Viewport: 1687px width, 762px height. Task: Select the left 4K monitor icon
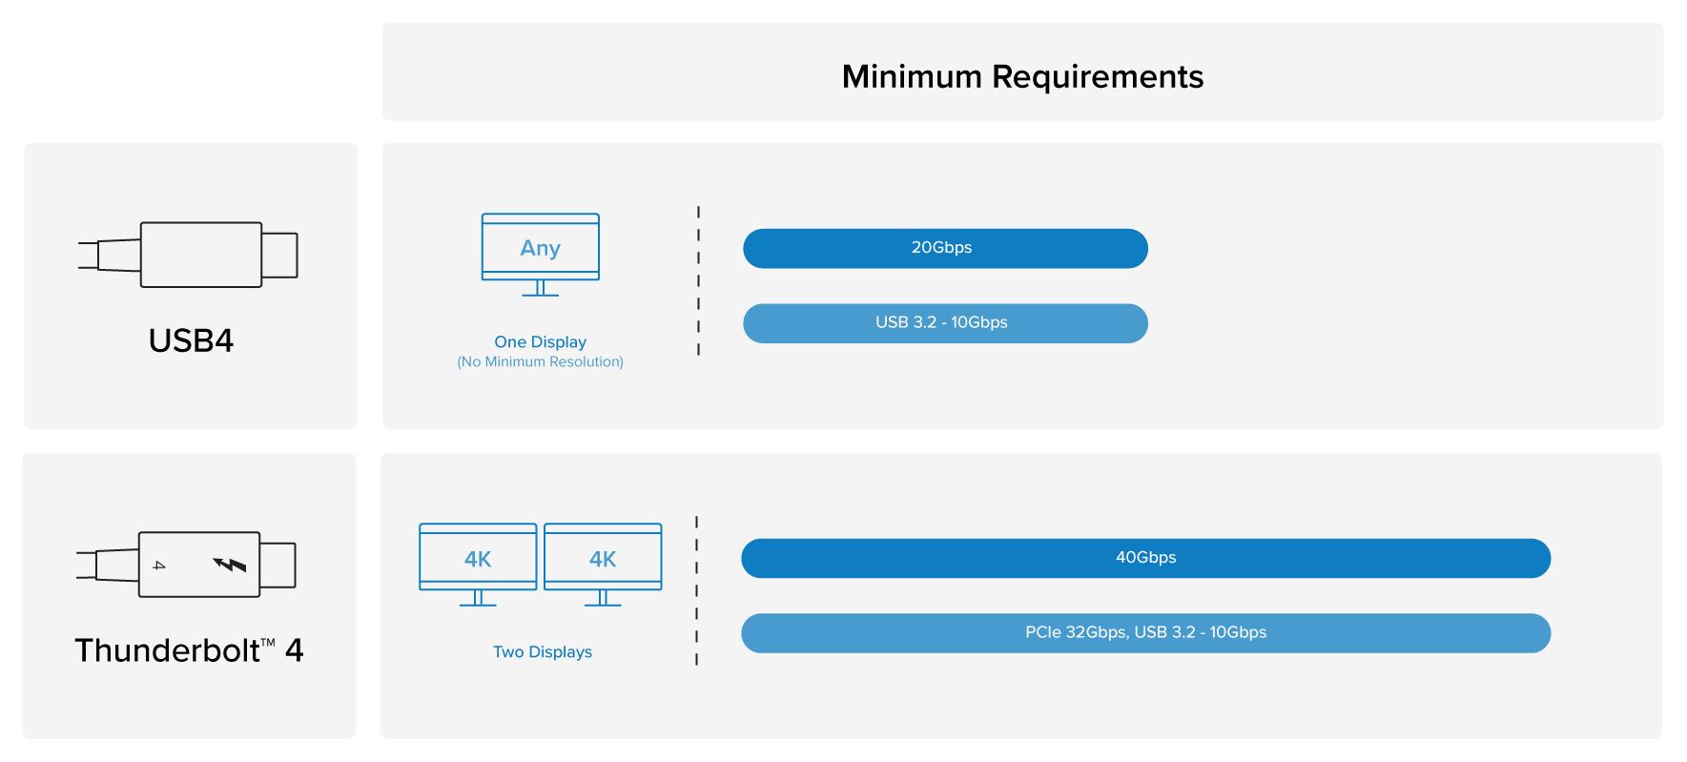click(x=478, y=563)
